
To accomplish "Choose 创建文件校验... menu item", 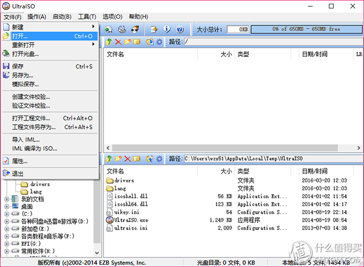I will (x=50, y=97).
